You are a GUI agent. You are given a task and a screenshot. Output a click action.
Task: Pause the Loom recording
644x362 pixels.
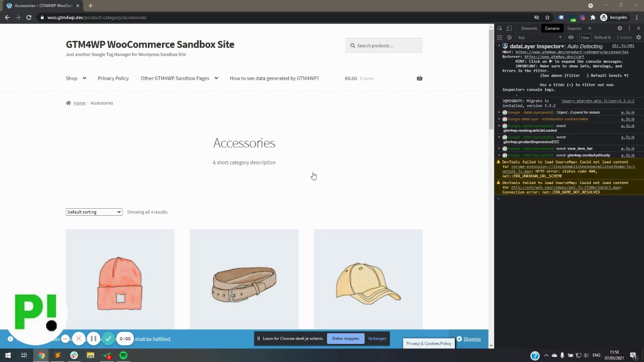94,339
